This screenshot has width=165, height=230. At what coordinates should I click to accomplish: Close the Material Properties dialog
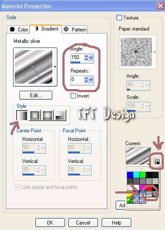tap(160, 6)
